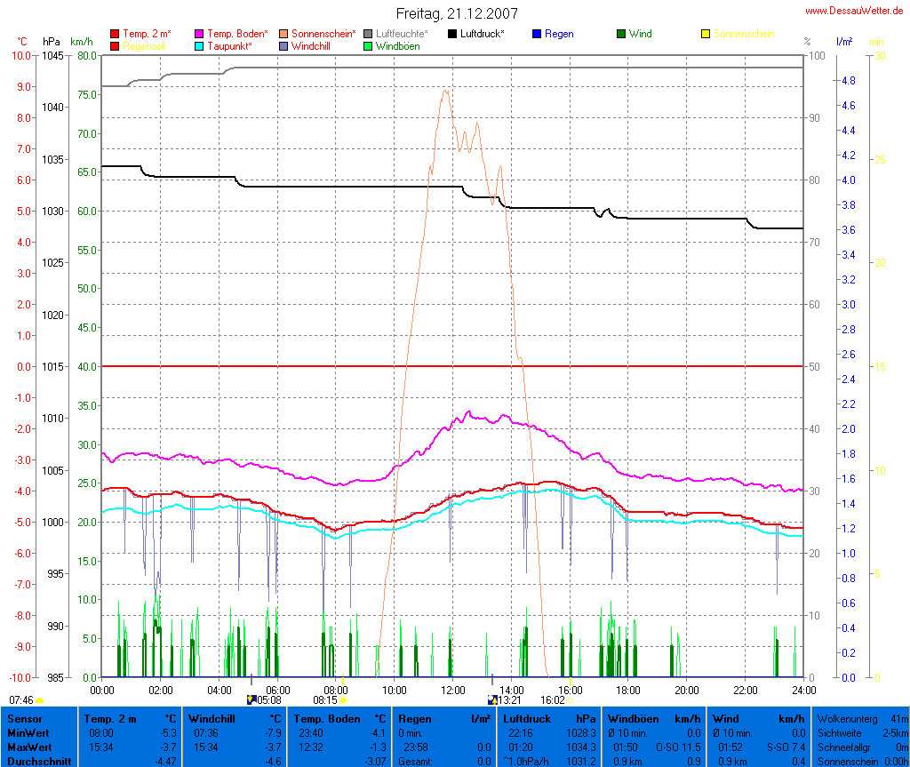Click the blue Regen legend square
Viewport: 910px width, 767px height.
pos(537,35)
